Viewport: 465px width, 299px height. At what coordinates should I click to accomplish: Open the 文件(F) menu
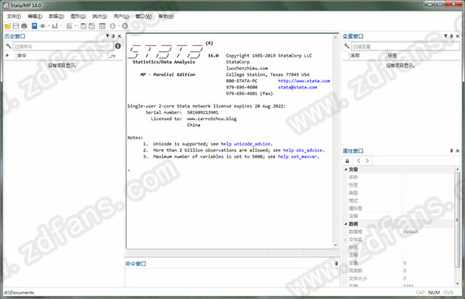tap(14, 16)
